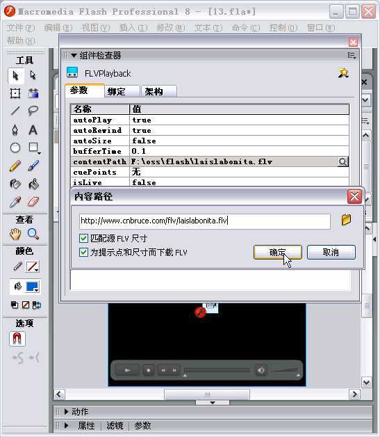
Task: Select the Free Transform tool
Action: (x=15, y=93)
